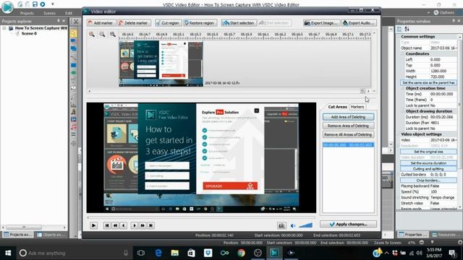Click Set the same size as the parent has
463x260 pixels.
[x=428, y=82]
